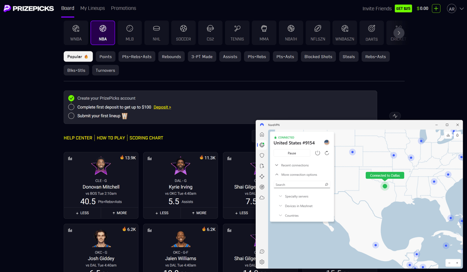Open NordVPN Home sidebar icon

[262, 134]
